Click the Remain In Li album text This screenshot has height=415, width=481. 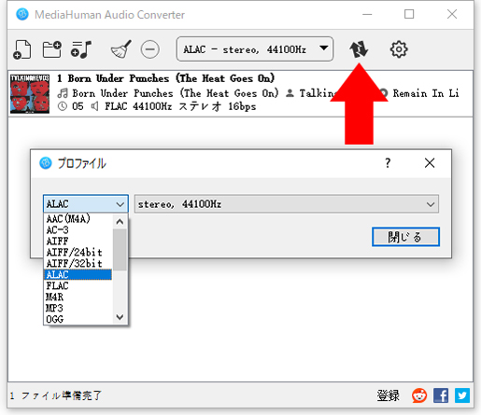(x=426, y=93)
